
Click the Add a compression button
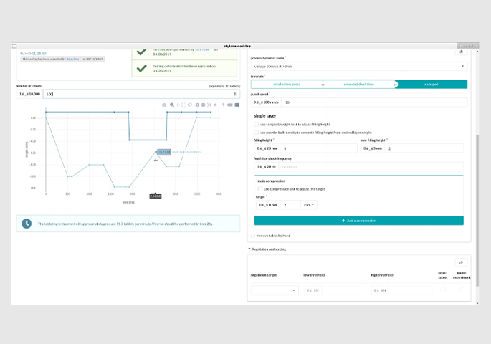pos(359,221)
